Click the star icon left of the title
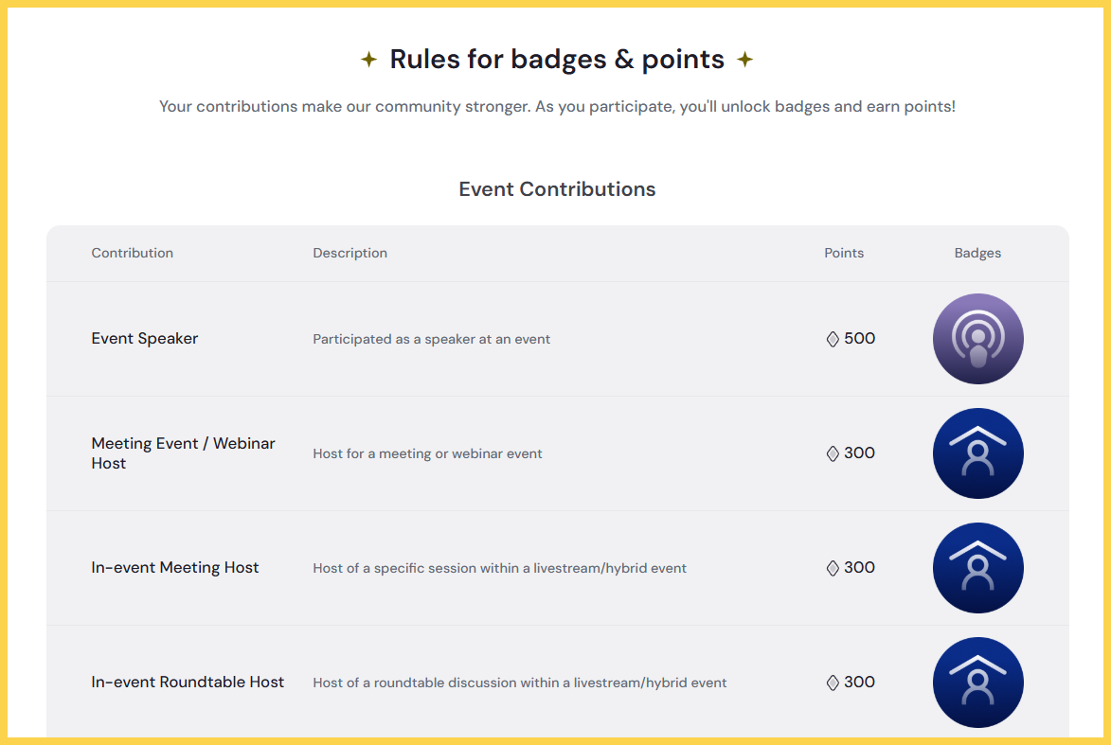 pyautogui.click(x=368, y=59)
